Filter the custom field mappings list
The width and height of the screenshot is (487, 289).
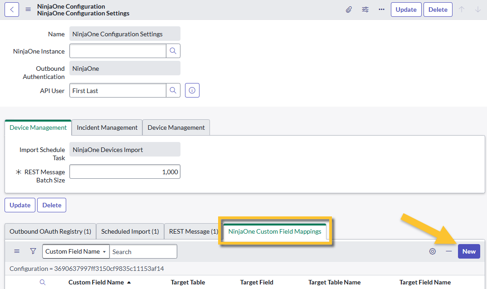[x=32, y=251]
